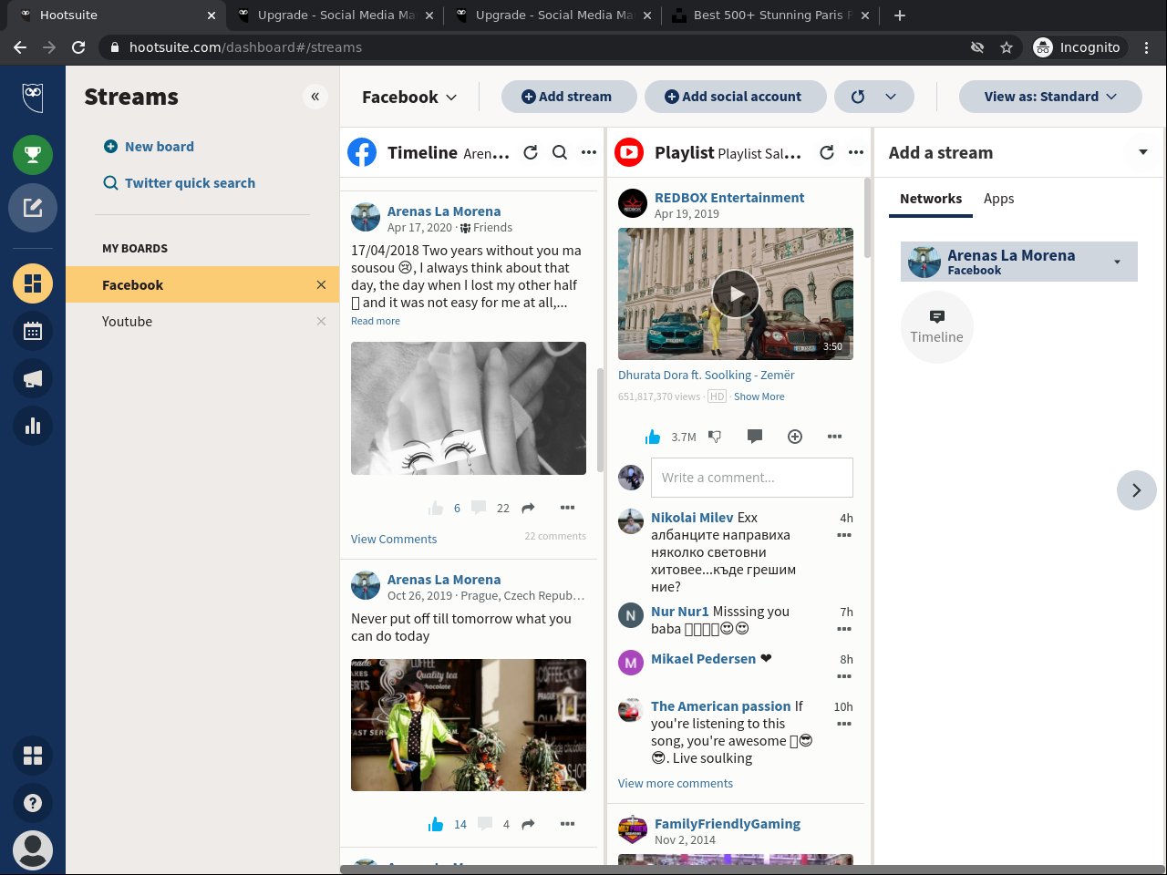Screen dimensions: 1167x875
Task: Open more options for Nikolai Milev comment
Action: coord(844,535)
